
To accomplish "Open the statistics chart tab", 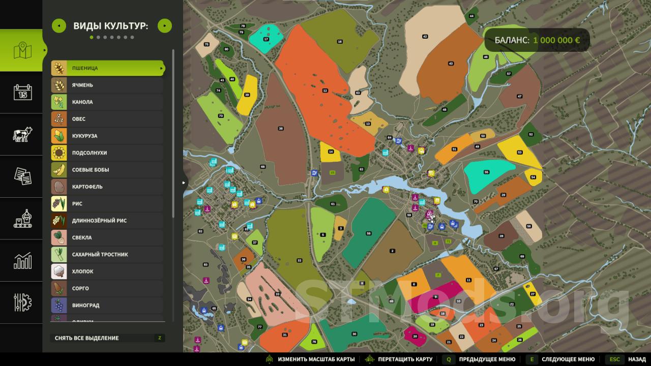I will [x=21, y=261].
